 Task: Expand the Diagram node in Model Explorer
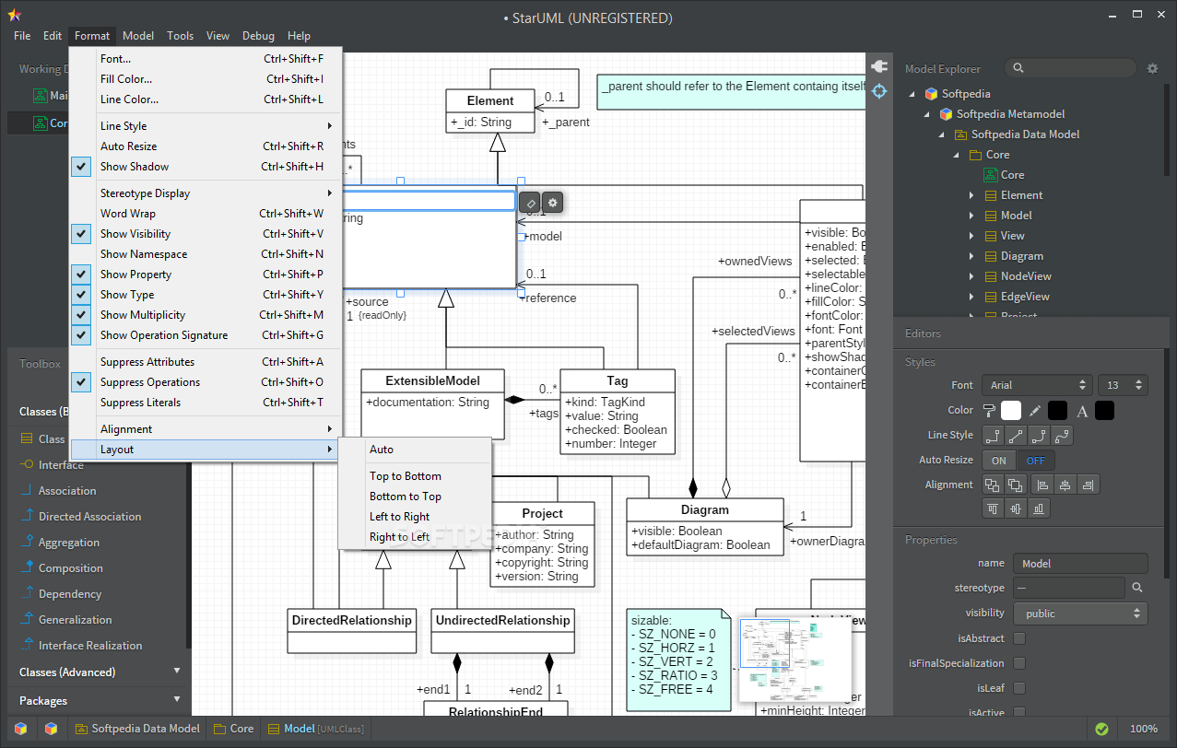[971, 256]
